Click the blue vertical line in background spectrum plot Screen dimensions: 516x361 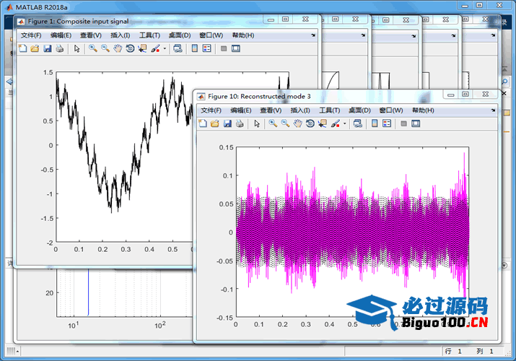[88, 292]
